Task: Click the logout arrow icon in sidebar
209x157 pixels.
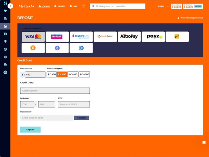Action: (5, 72)
